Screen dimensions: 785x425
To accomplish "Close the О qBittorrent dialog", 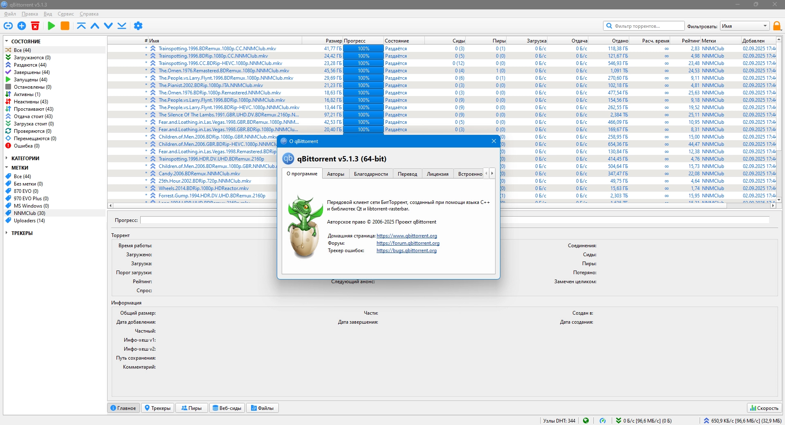I will 493,141.
